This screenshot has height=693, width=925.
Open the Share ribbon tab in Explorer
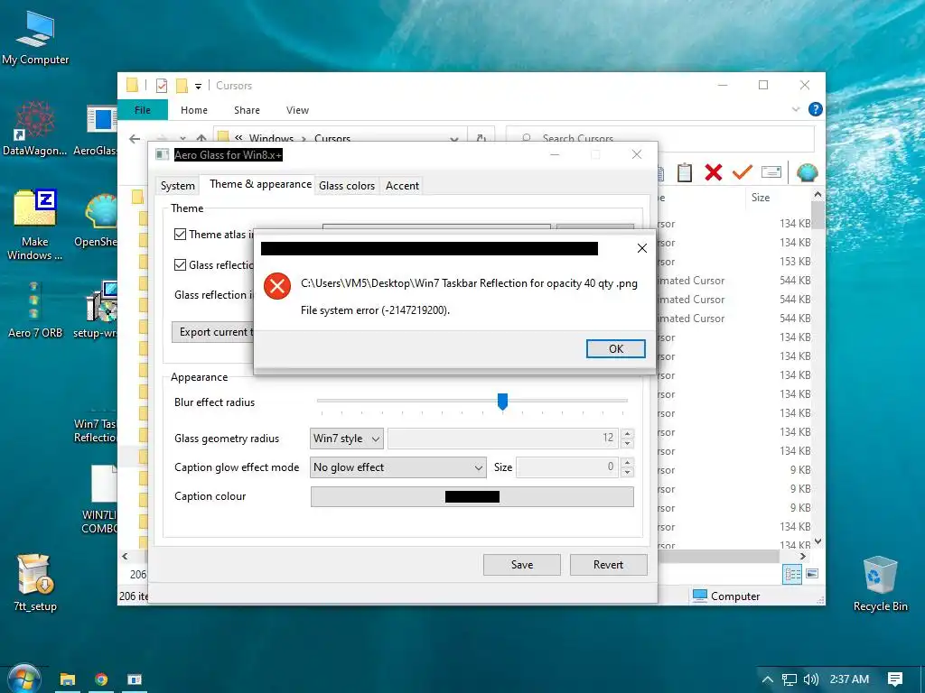[247, 110]
